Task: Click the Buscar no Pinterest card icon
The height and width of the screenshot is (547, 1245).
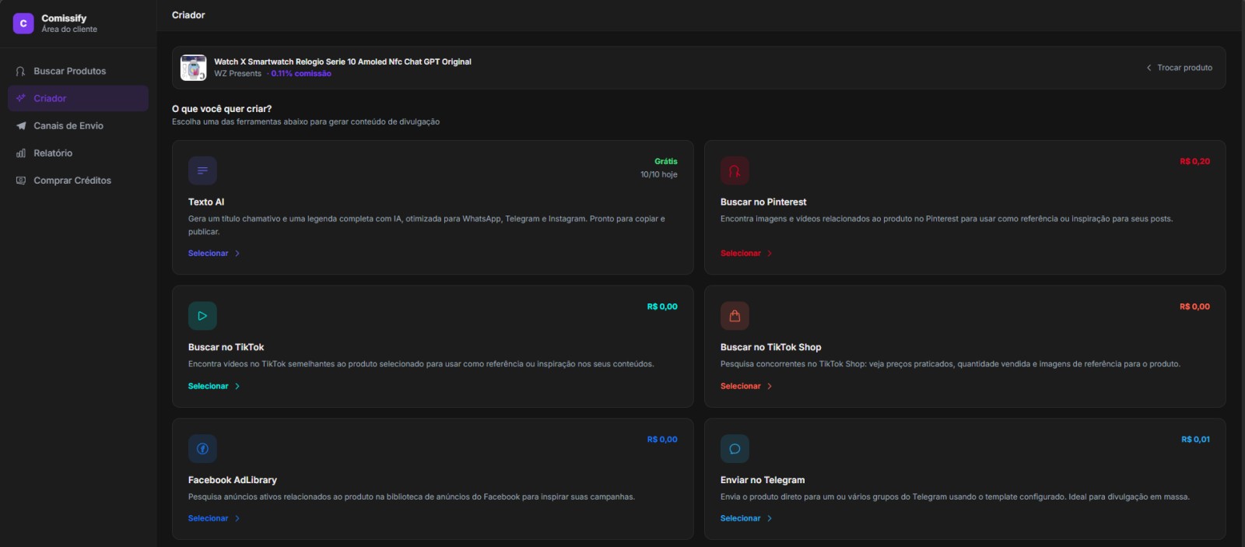Action: (735, 170)
